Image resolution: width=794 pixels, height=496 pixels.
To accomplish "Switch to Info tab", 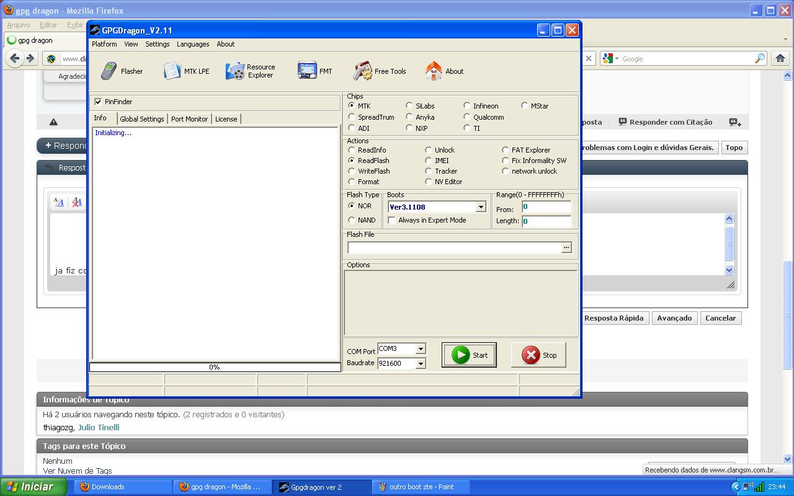I will (x=102, y=118).
